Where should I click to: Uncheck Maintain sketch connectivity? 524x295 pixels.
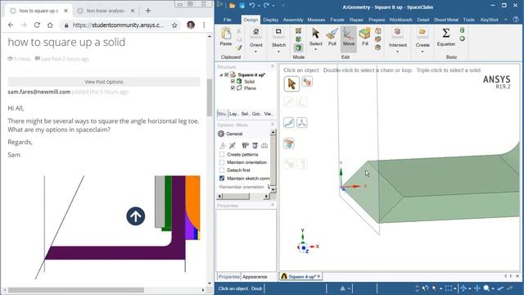tap(222, 179)
